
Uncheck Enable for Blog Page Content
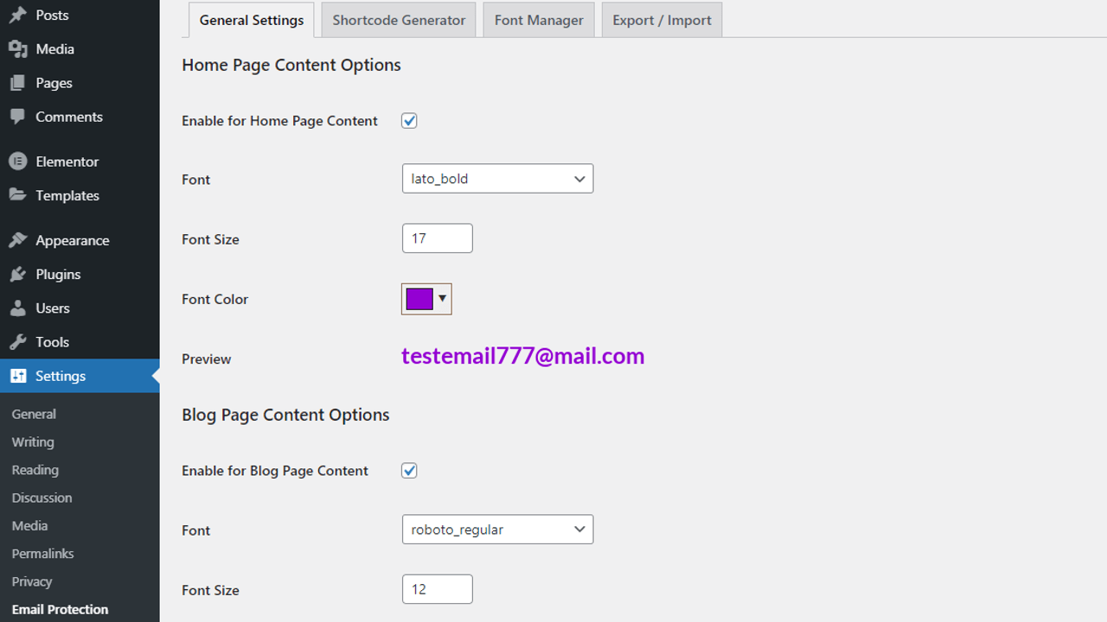click(408, 470)
